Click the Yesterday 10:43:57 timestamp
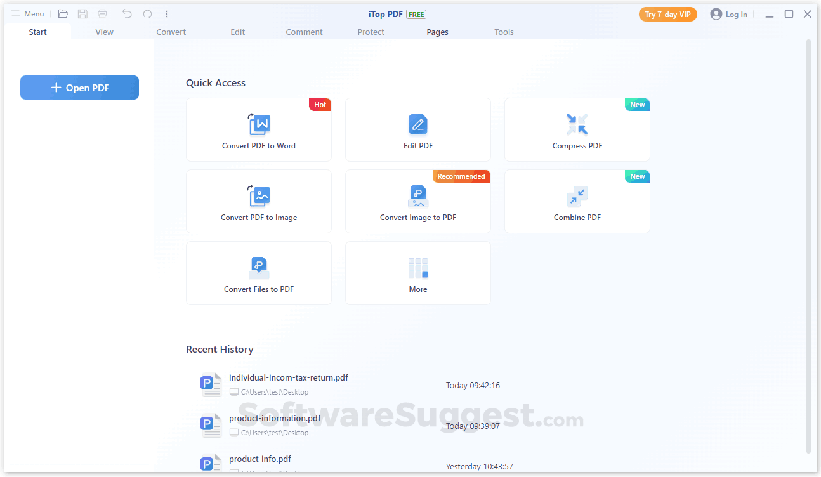 (x=480, y=466)
